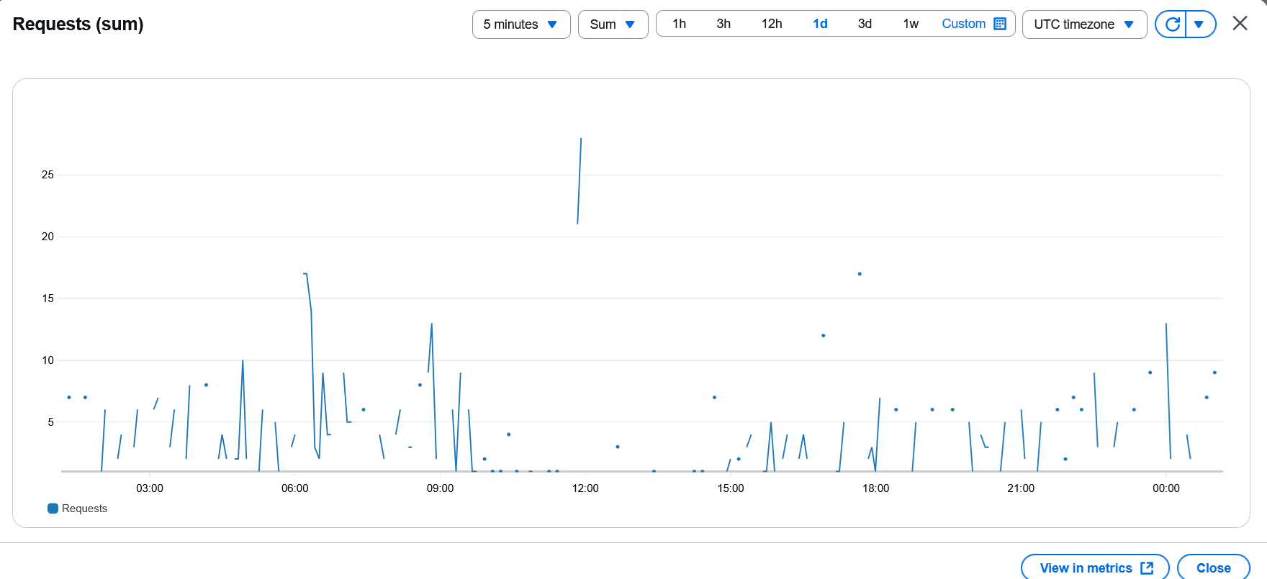Open the external link icon in View in metrics
1267x579 pixels.
point(1147,568)
